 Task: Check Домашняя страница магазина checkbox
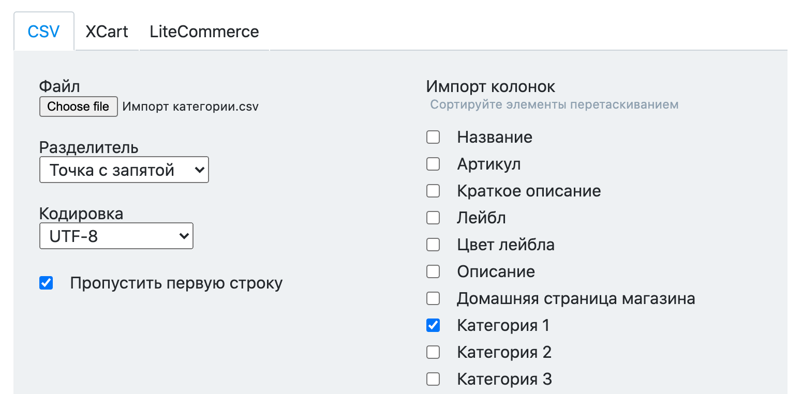433,298
